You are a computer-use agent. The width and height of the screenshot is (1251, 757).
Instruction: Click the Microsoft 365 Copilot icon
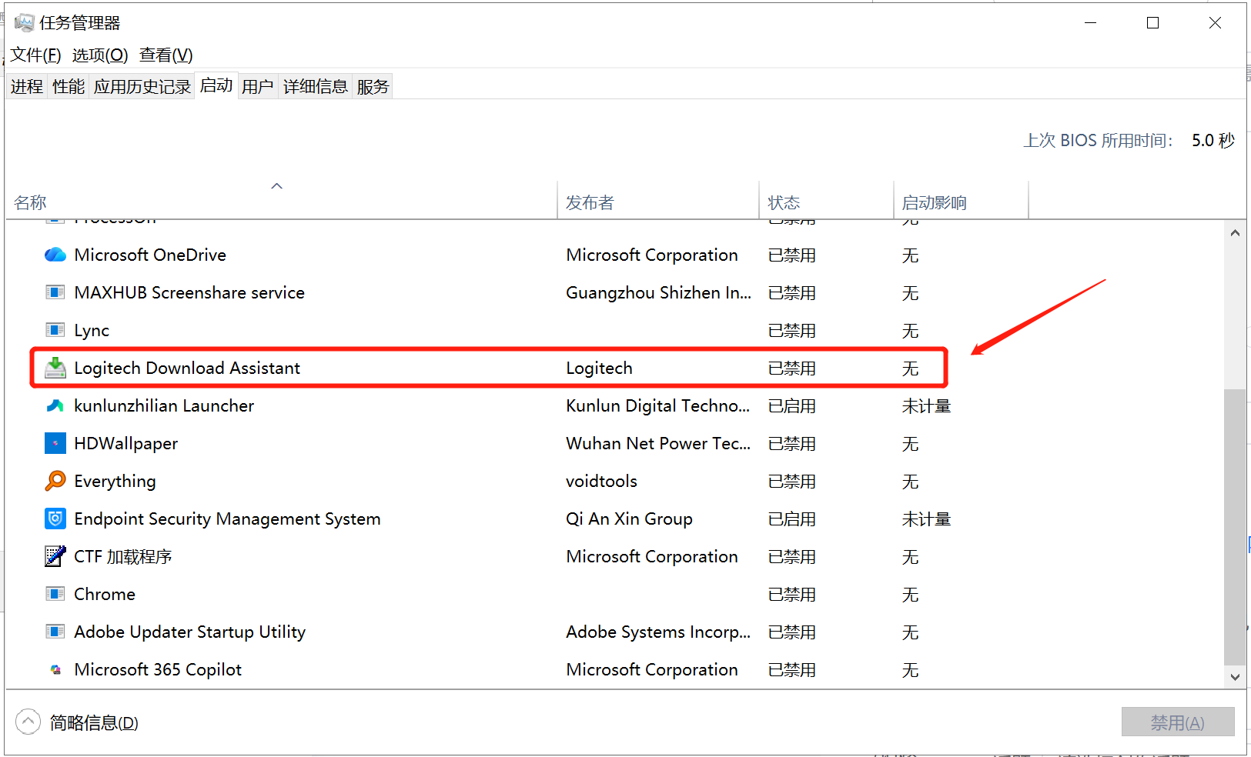point(55,669)
